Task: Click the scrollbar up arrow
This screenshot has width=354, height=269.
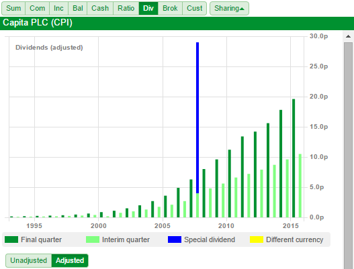Action: coord(348,36)
